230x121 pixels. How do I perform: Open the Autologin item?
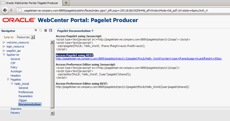click(x=16, y=71)
